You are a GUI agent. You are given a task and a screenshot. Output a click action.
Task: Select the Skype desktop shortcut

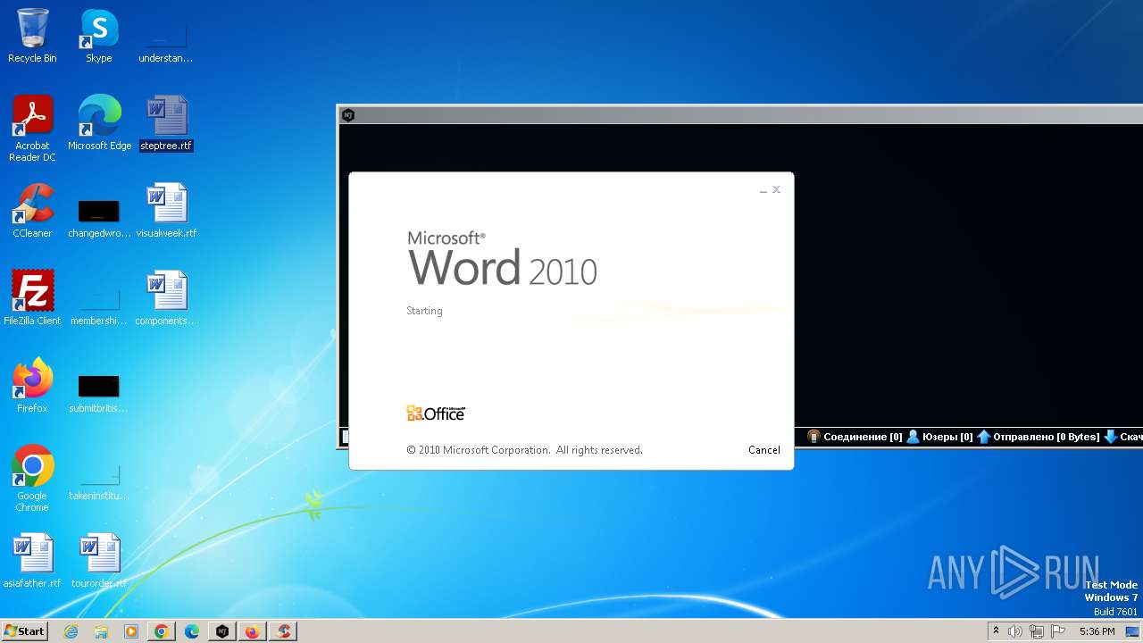[99, 37]
